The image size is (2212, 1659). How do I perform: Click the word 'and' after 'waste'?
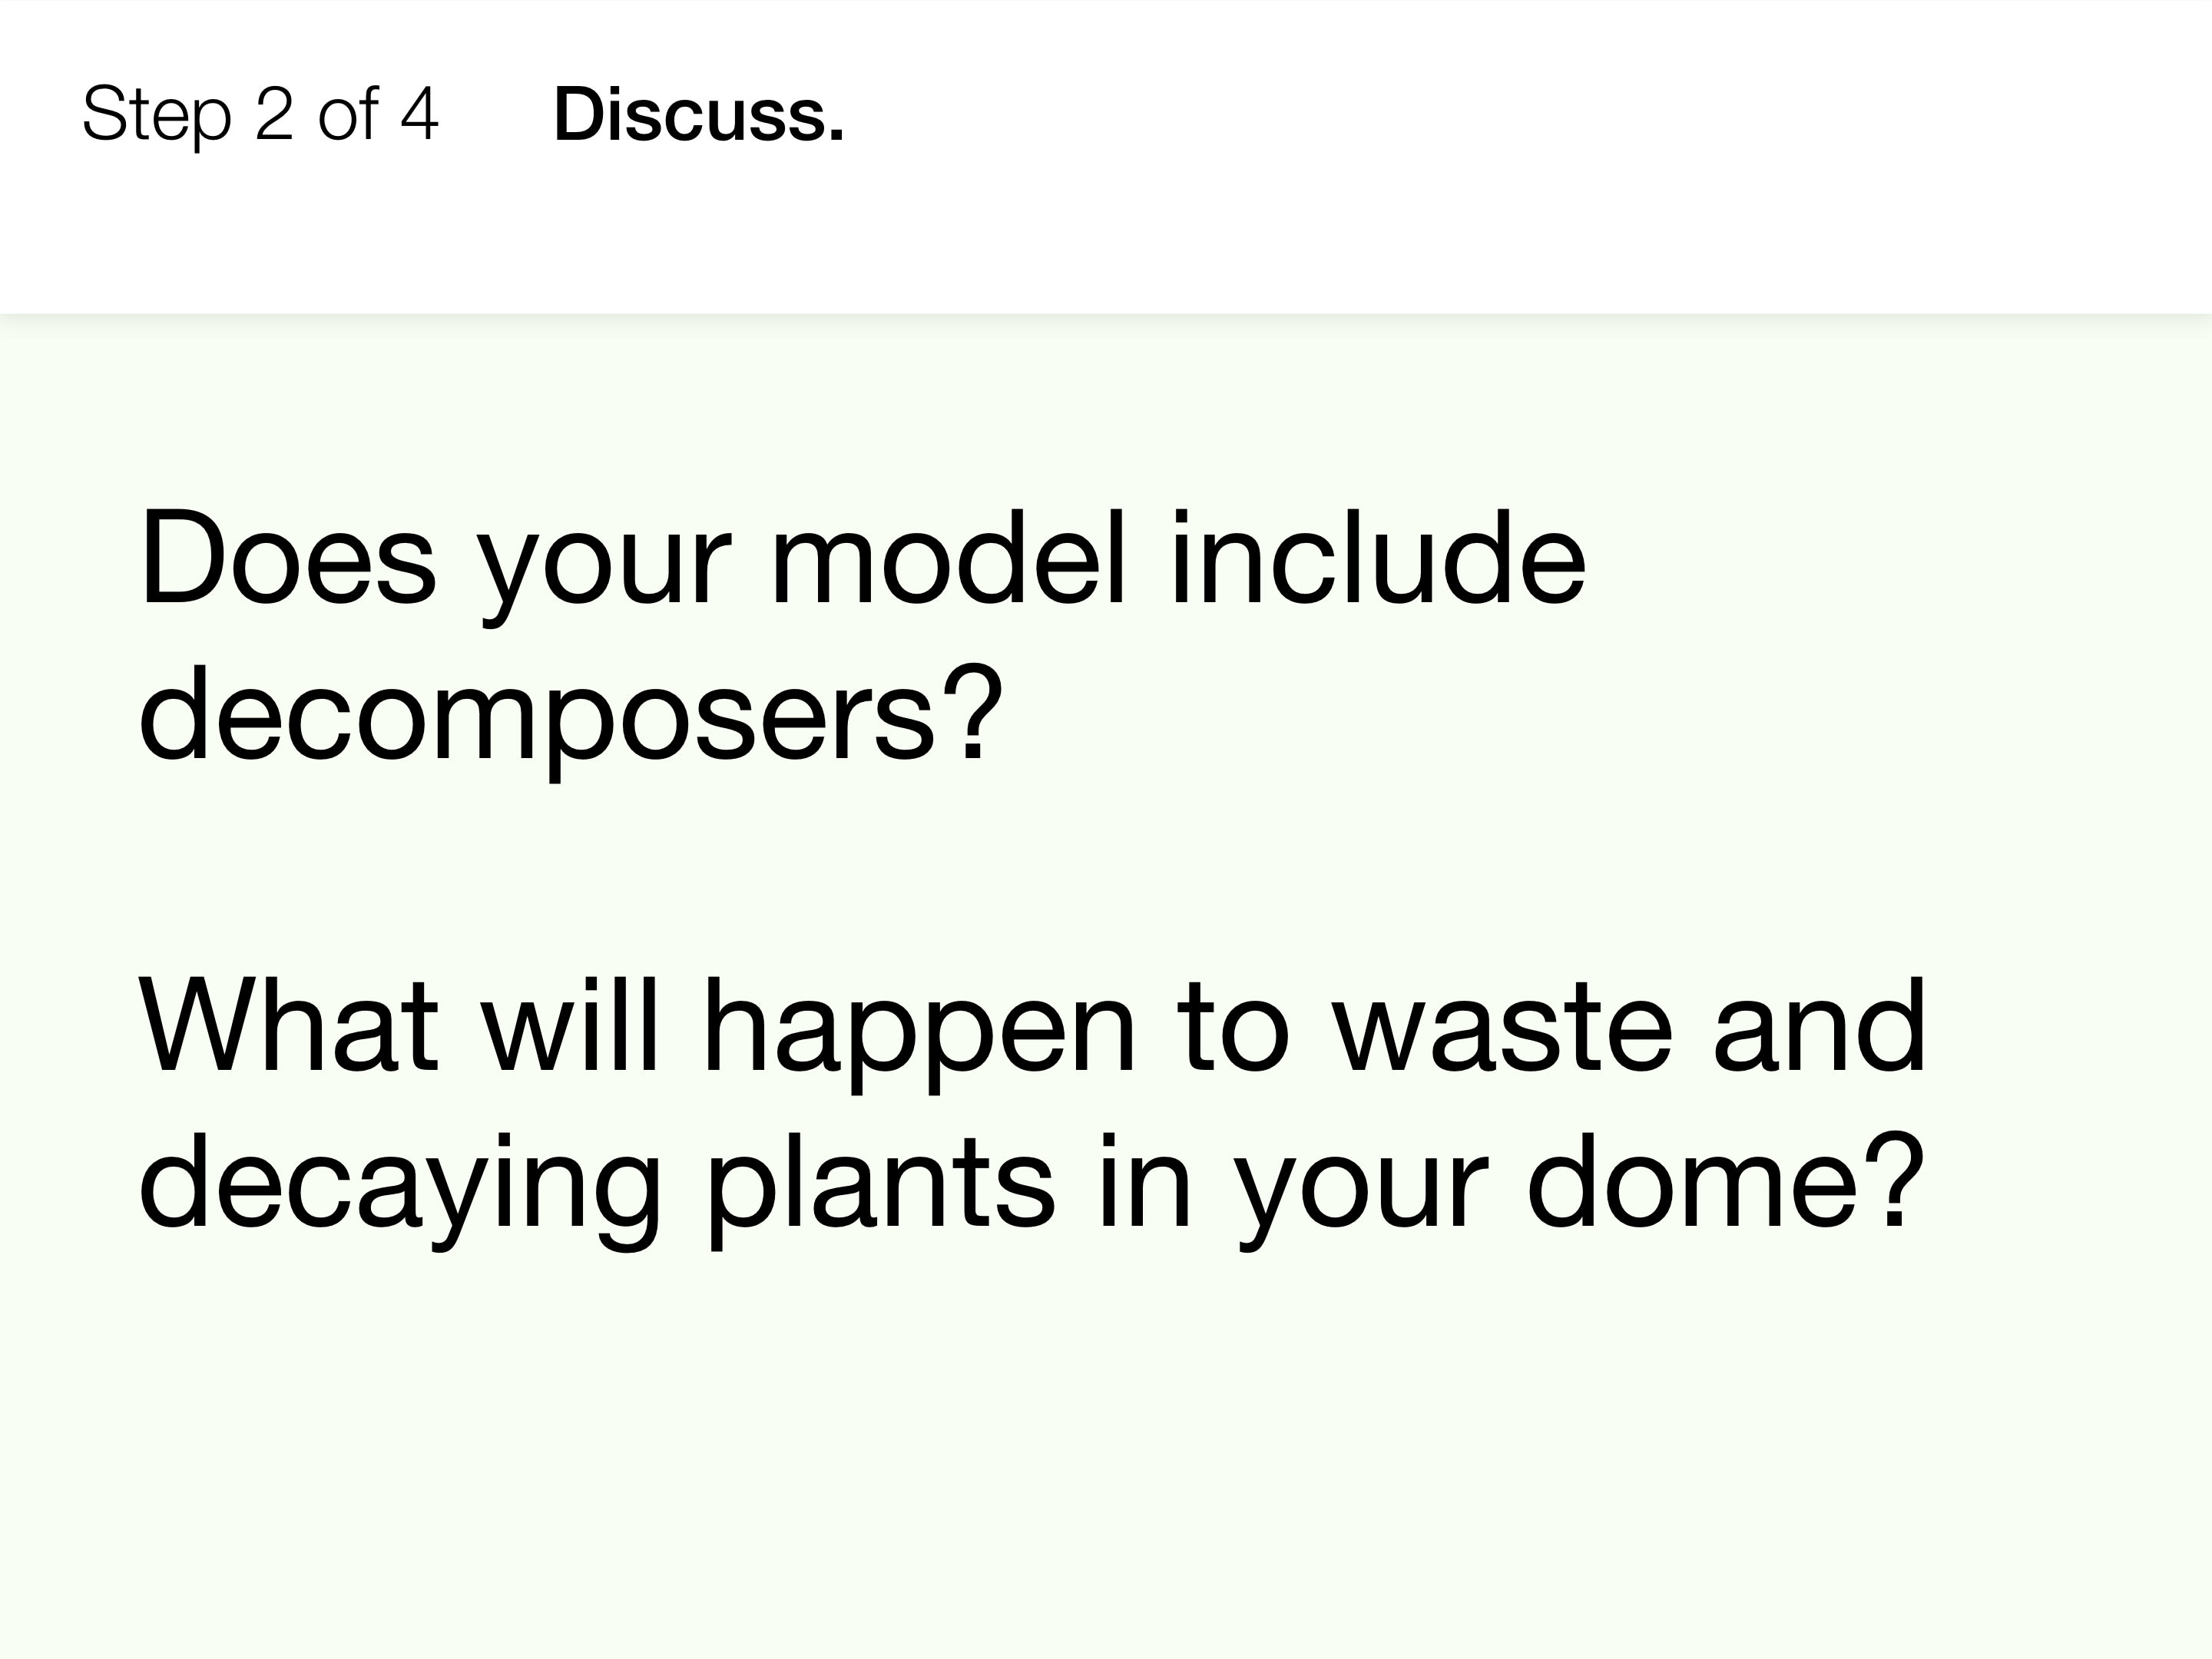tap(1819, 1026)
